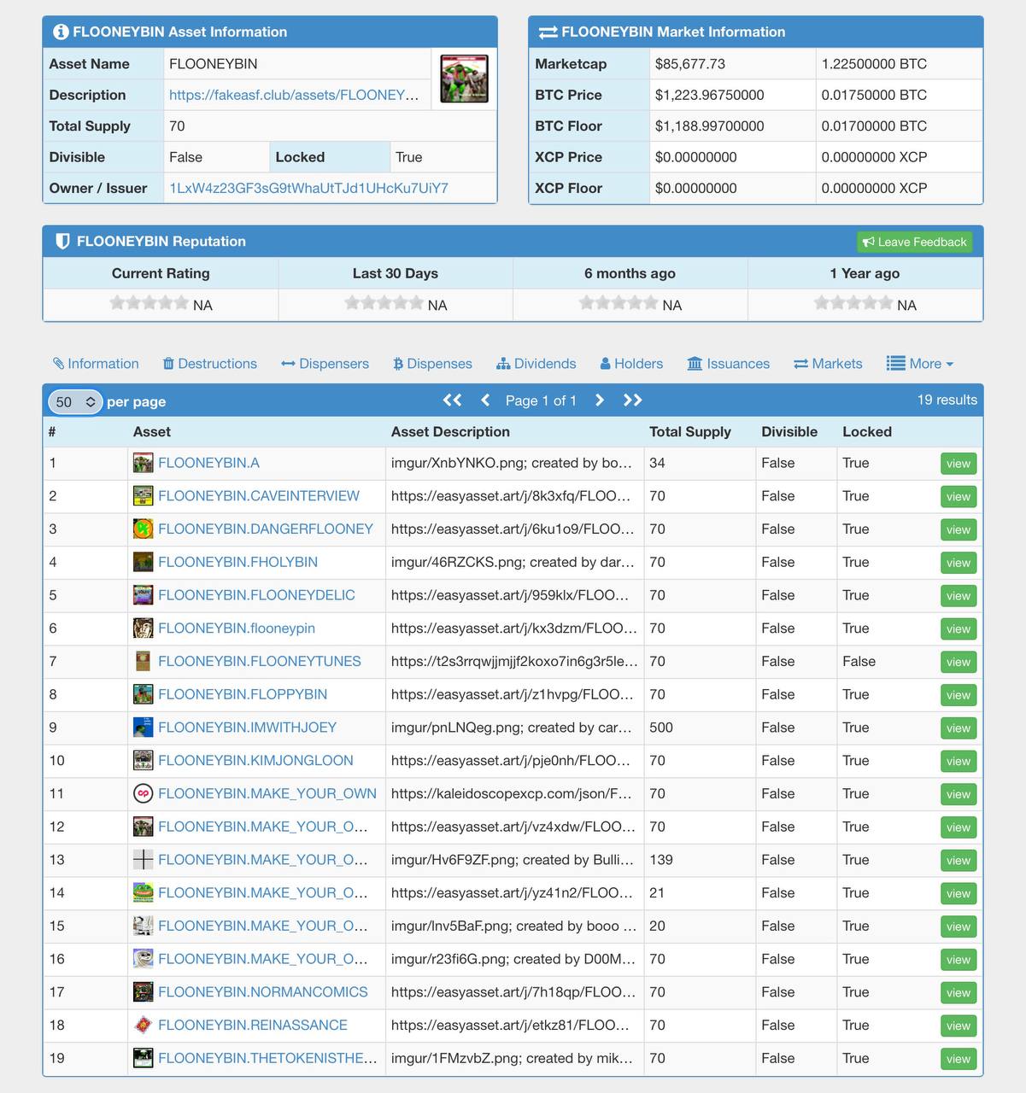Open the FLOONEYBIN.NORMANCOMICS asset link

tap(263, 992)
